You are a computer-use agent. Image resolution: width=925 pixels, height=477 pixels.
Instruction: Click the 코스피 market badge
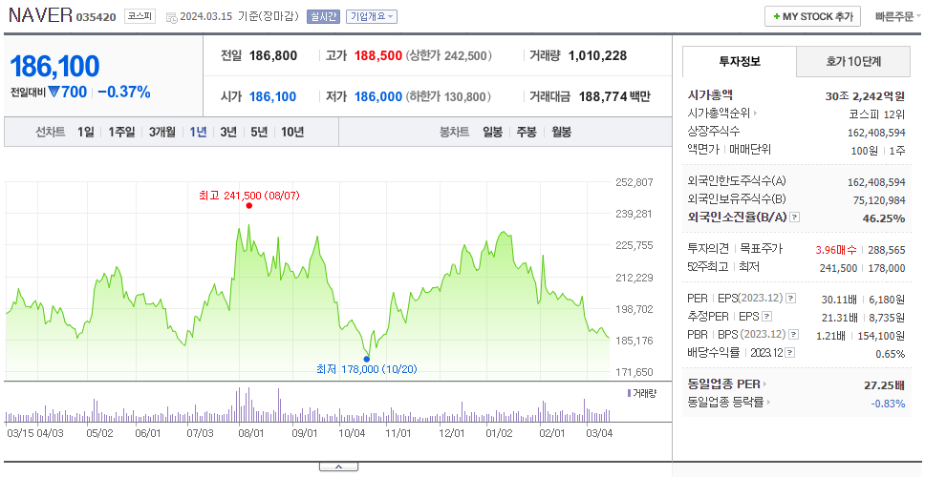pyautogui.click(x=140, y=16)
